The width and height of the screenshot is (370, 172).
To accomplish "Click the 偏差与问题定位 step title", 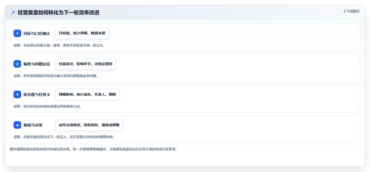I will [x=37, y=64].
